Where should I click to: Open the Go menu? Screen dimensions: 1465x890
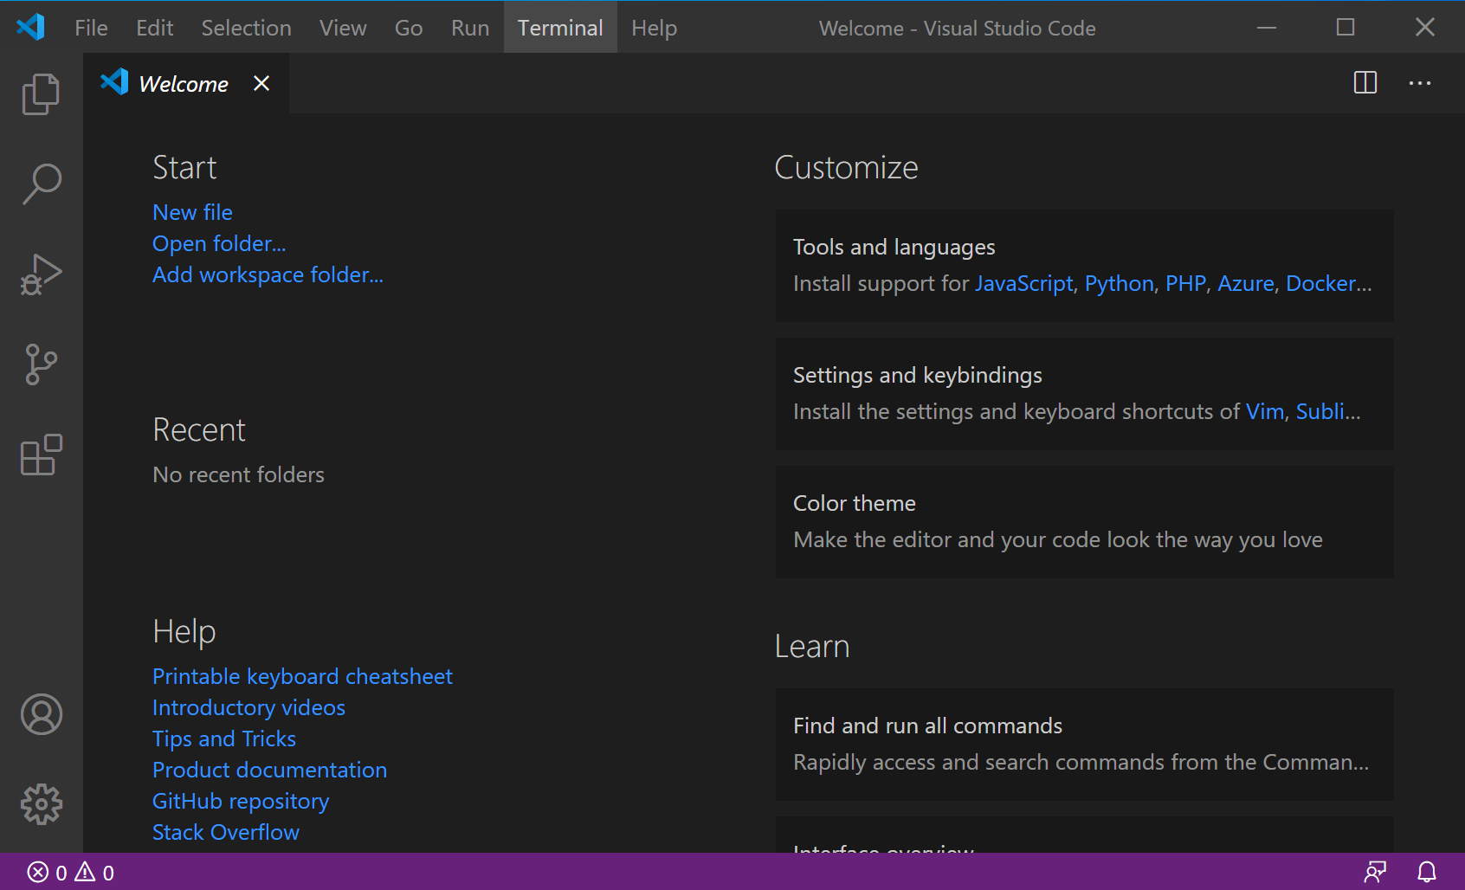click(408, 27)
